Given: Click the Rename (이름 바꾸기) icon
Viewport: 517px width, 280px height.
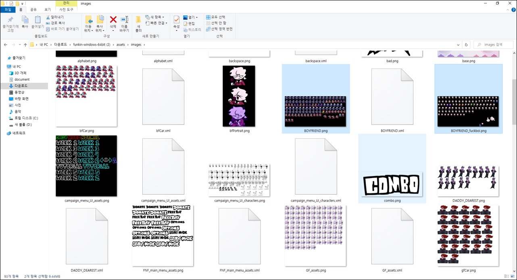Looking at the screenshot, I should coord(125,19).
